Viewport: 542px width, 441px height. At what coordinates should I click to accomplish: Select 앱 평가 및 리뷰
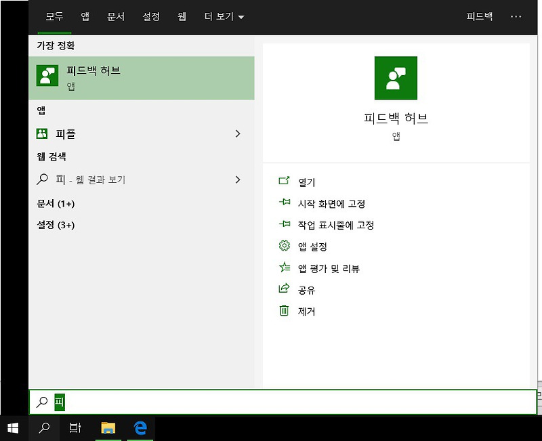click(329, 268)
